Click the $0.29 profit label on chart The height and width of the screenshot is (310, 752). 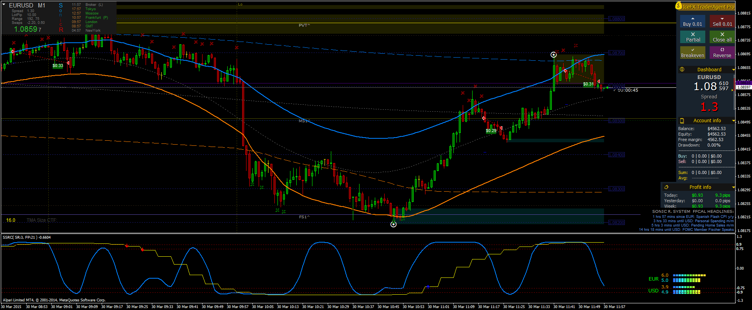click(491, 131)
